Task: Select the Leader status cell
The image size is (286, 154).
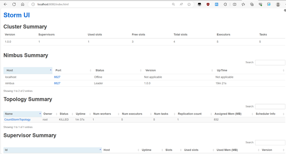Action: [x=99, y=83]
